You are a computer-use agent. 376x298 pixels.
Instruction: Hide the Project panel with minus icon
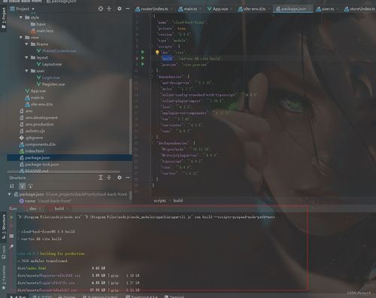(x=128, y=9)
